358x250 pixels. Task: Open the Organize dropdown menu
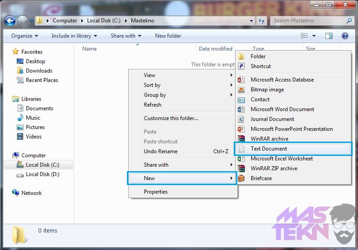coord(25,36)
